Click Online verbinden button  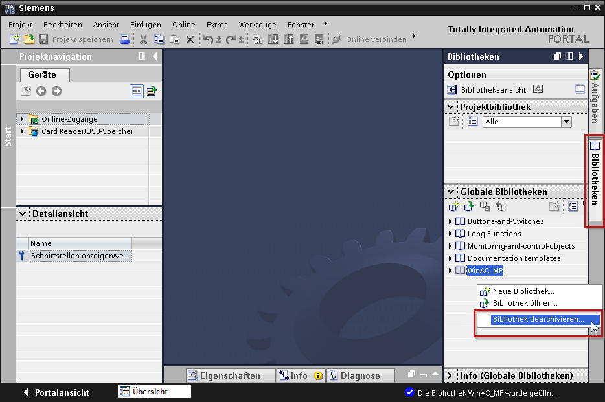[x=369, y=39]
